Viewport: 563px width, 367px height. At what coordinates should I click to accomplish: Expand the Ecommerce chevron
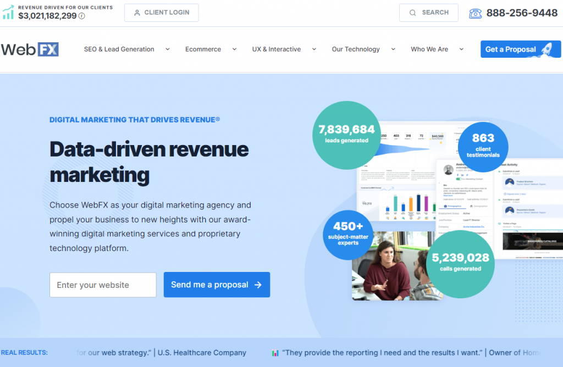234,49
